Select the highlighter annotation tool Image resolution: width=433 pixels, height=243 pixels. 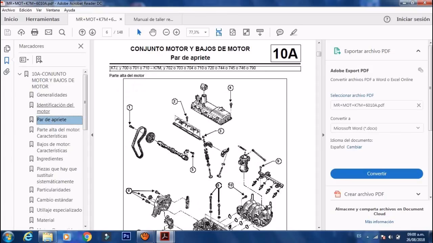[x=293, y=32]
